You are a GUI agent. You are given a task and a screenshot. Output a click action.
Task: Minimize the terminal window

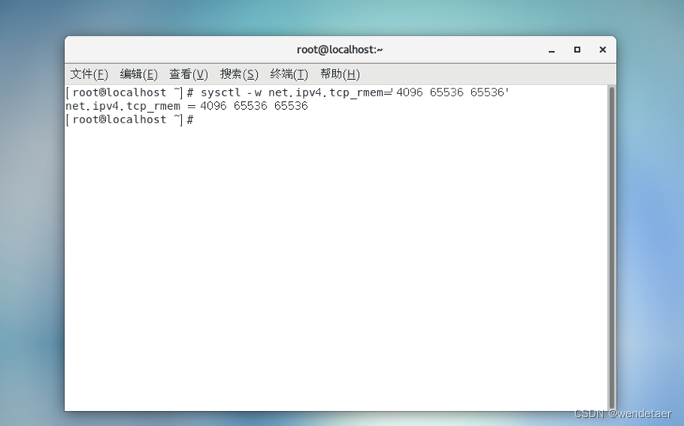click(x=551, y=50)
